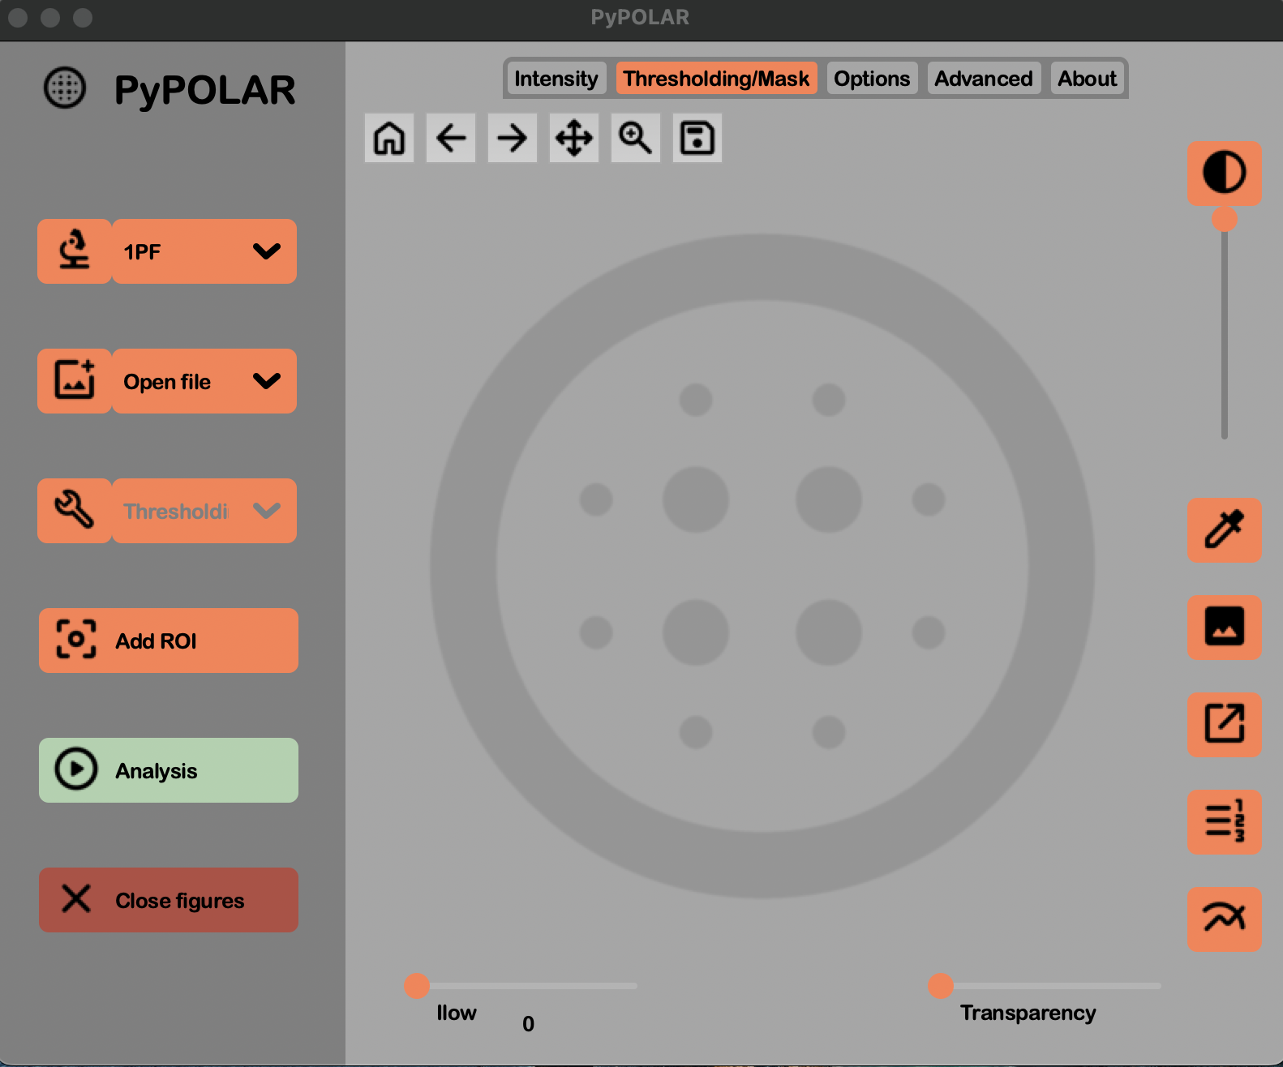1283x1067 pixels.
Task: Run the Analysis button
Action: [169, 770]
